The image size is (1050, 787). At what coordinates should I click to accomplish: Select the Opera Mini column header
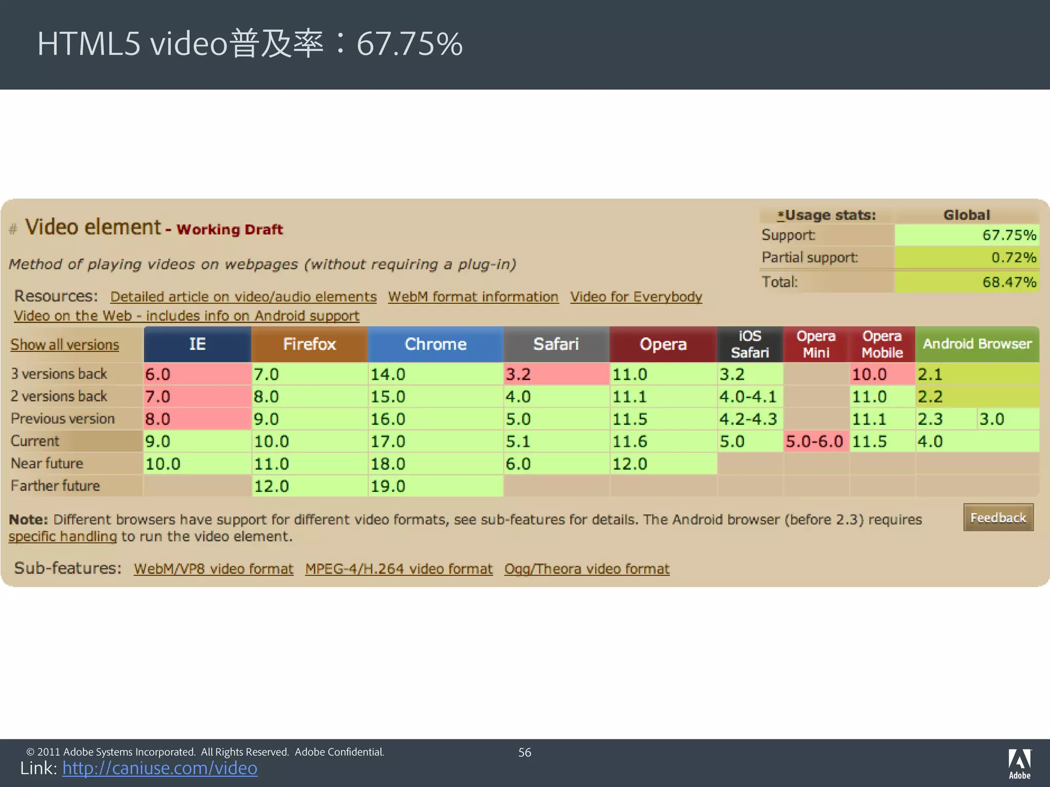816,344
